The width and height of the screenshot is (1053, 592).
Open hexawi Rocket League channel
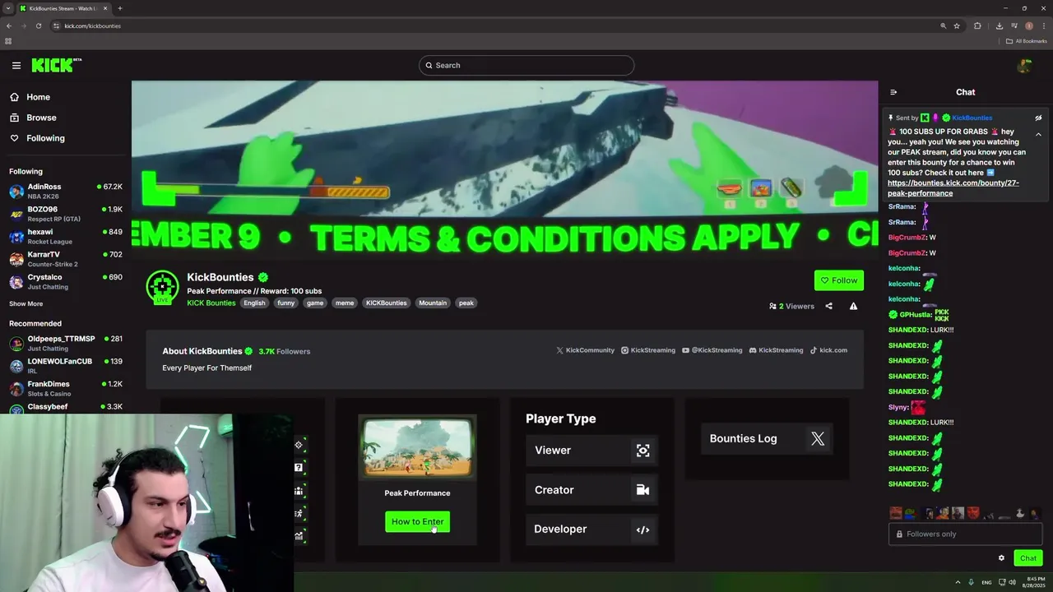pos(66,237)
